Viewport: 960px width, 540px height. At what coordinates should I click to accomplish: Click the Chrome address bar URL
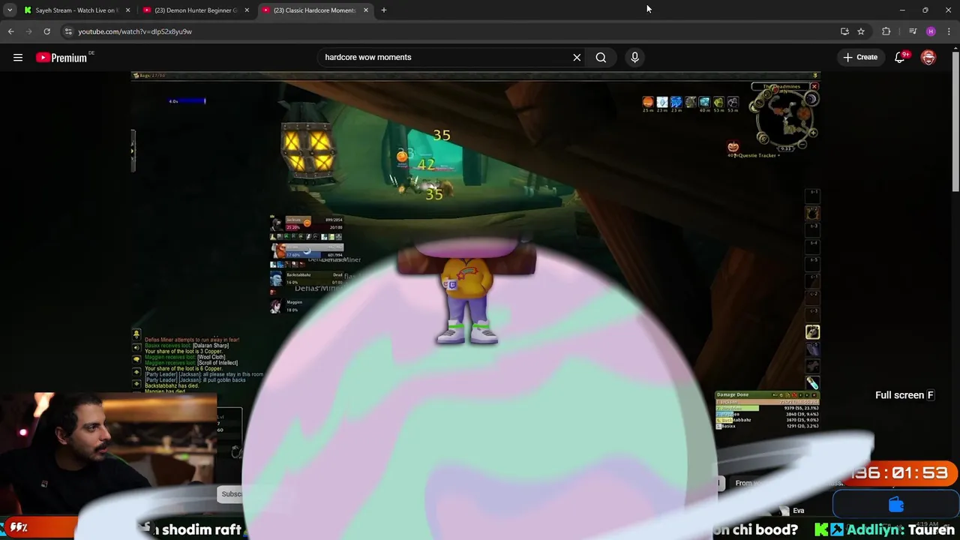click(135, 31)
